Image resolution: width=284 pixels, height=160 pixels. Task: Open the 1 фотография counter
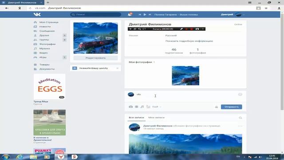tap(197, 51)
